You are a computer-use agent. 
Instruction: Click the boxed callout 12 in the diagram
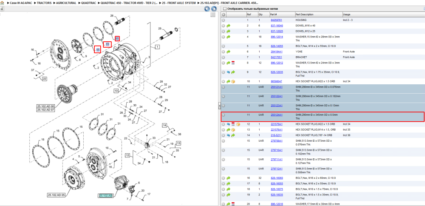[127, 155]
